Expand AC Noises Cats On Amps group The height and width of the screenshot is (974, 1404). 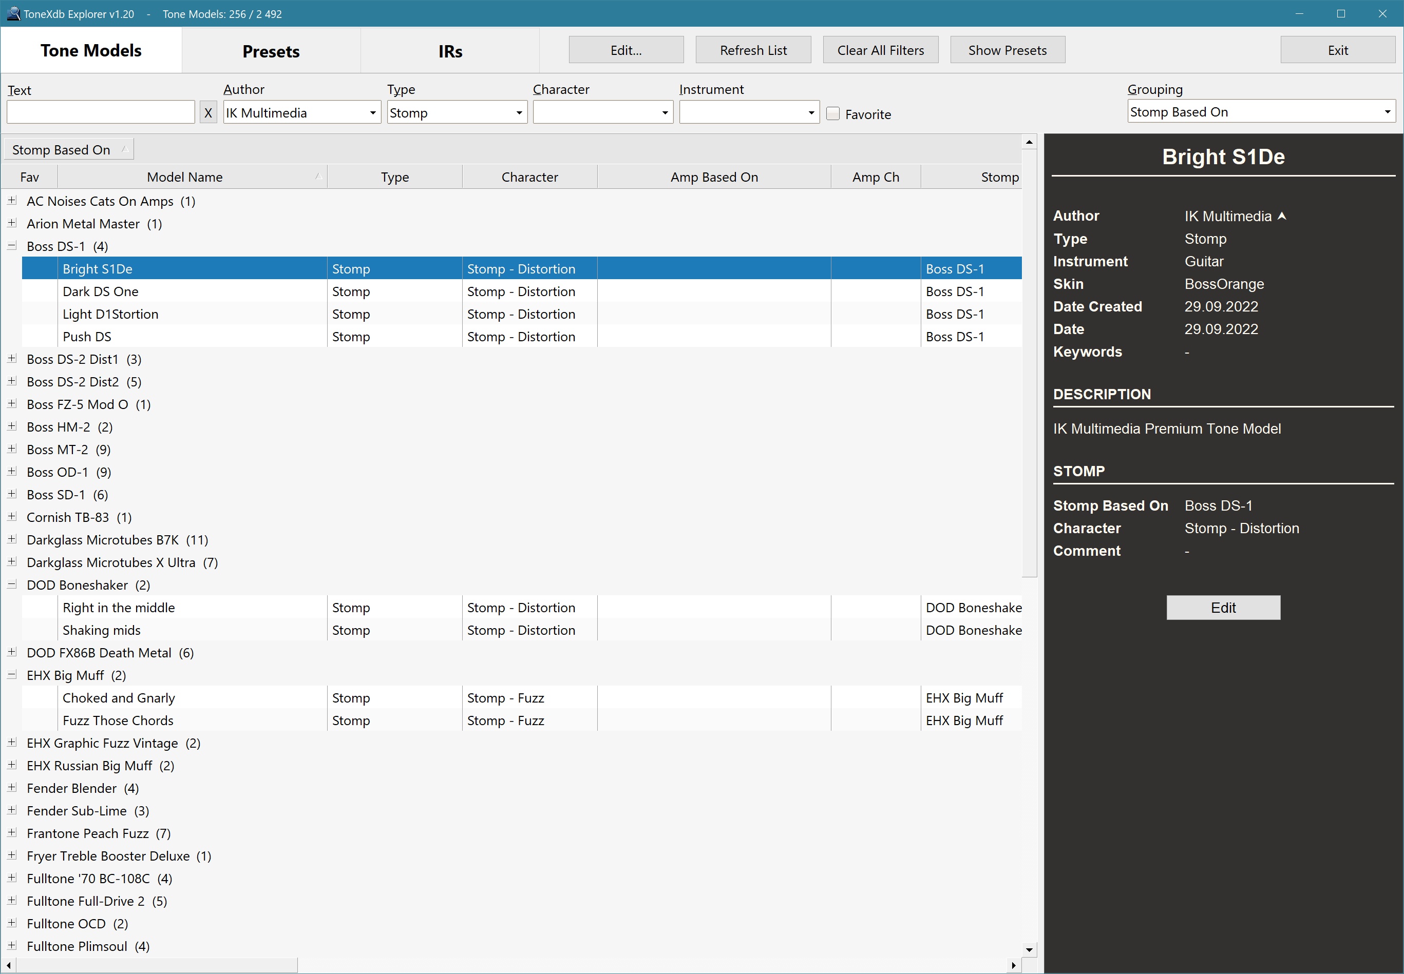coord(12,200)
